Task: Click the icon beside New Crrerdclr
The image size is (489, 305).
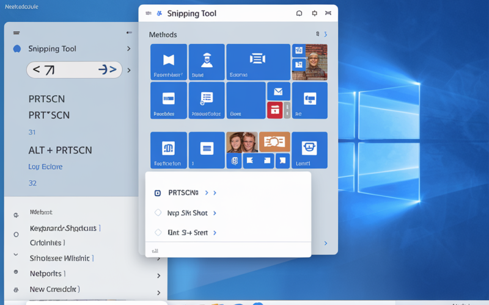Action: (16, 290)
